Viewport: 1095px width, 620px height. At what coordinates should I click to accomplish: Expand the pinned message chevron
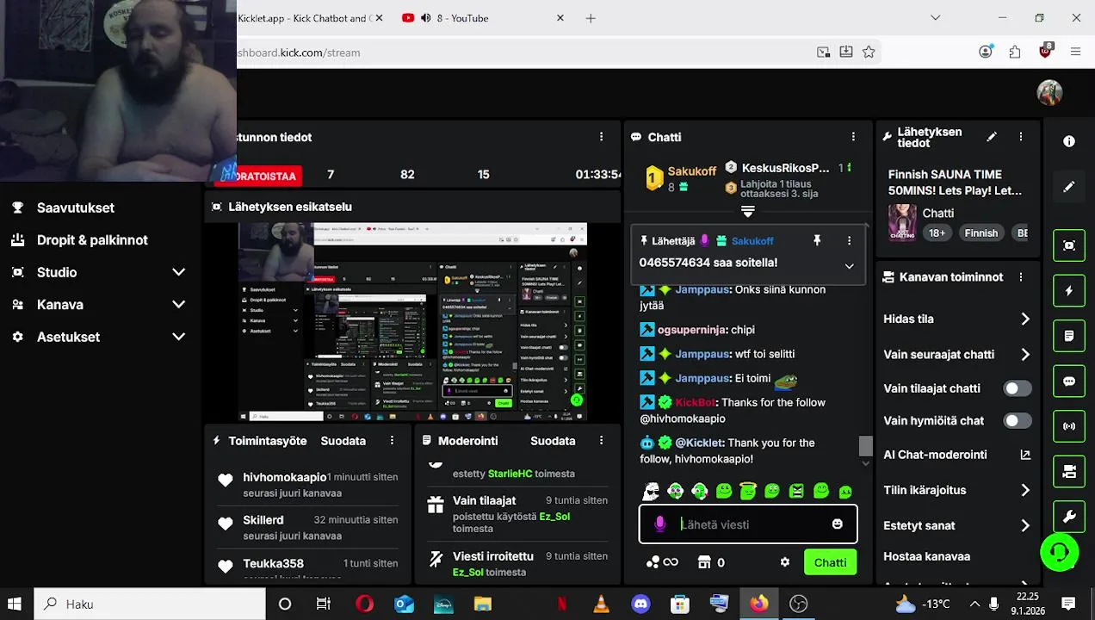849,266
